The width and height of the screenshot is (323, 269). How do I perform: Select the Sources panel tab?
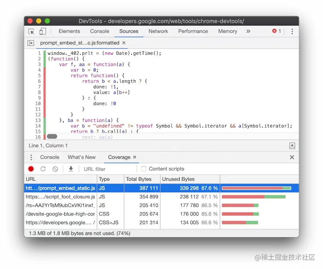[x=129, y=31]
